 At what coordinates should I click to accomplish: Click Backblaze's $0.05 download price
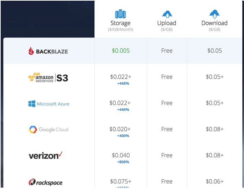tap(214, 51)
